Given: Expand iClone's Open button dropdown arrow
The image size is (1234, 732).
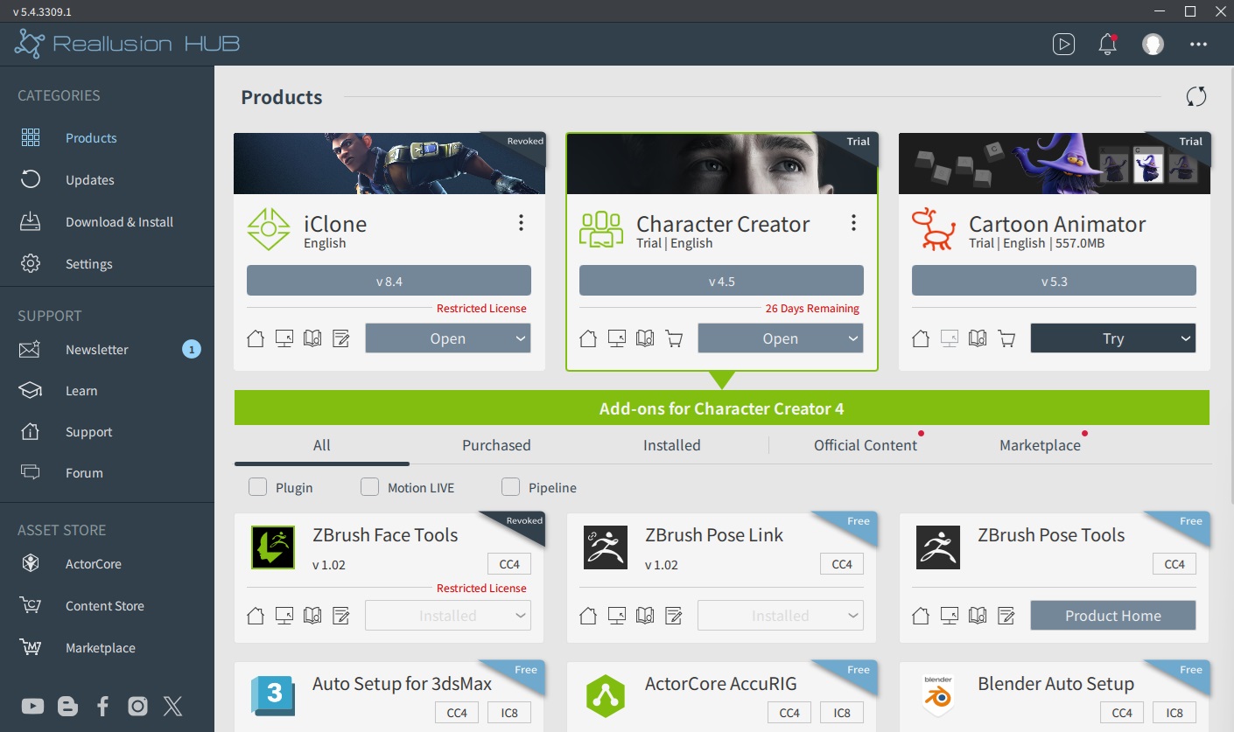Looking at the screenshot, I should (x=521, y=338).
